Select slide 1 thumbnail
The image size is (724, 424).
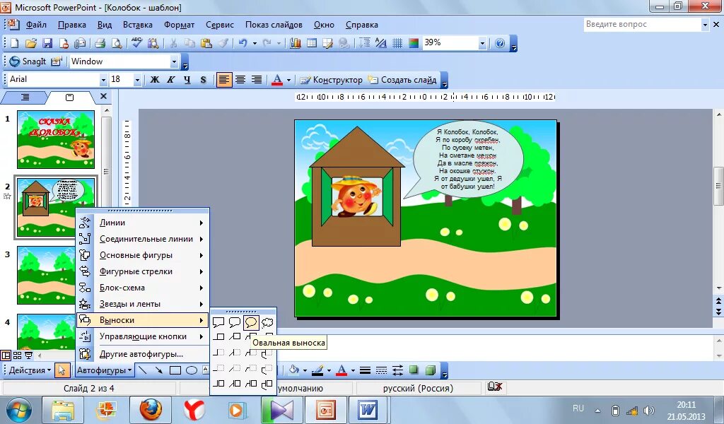coord(56,139)
